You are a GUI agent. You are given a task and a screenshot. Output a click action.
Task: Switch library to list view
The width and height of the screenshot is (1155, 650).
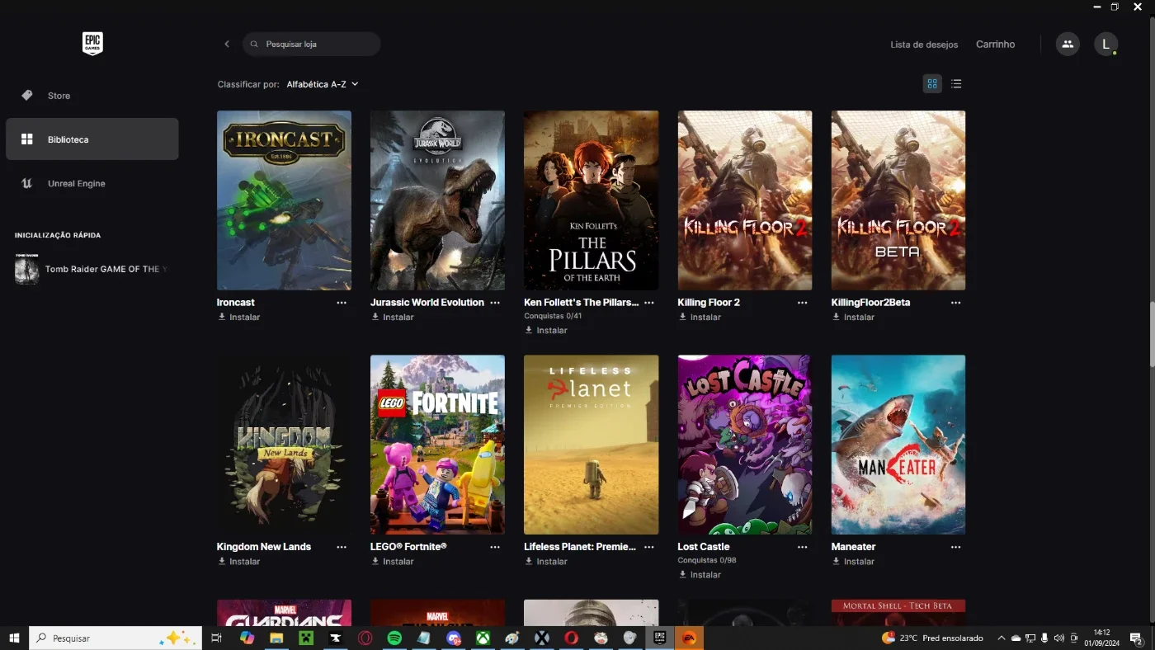pyautogui.click(x=956, y=83)
